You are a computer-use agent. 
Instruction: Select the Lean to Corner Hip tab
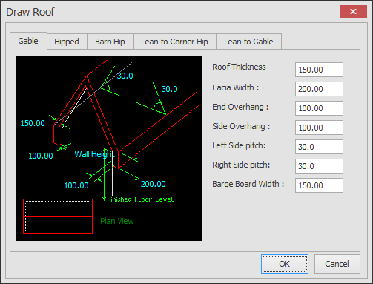click(174, 42)
